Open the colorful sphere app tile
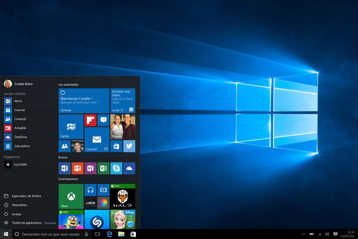This screenshot has width=358, height=239. pos(103,203)
